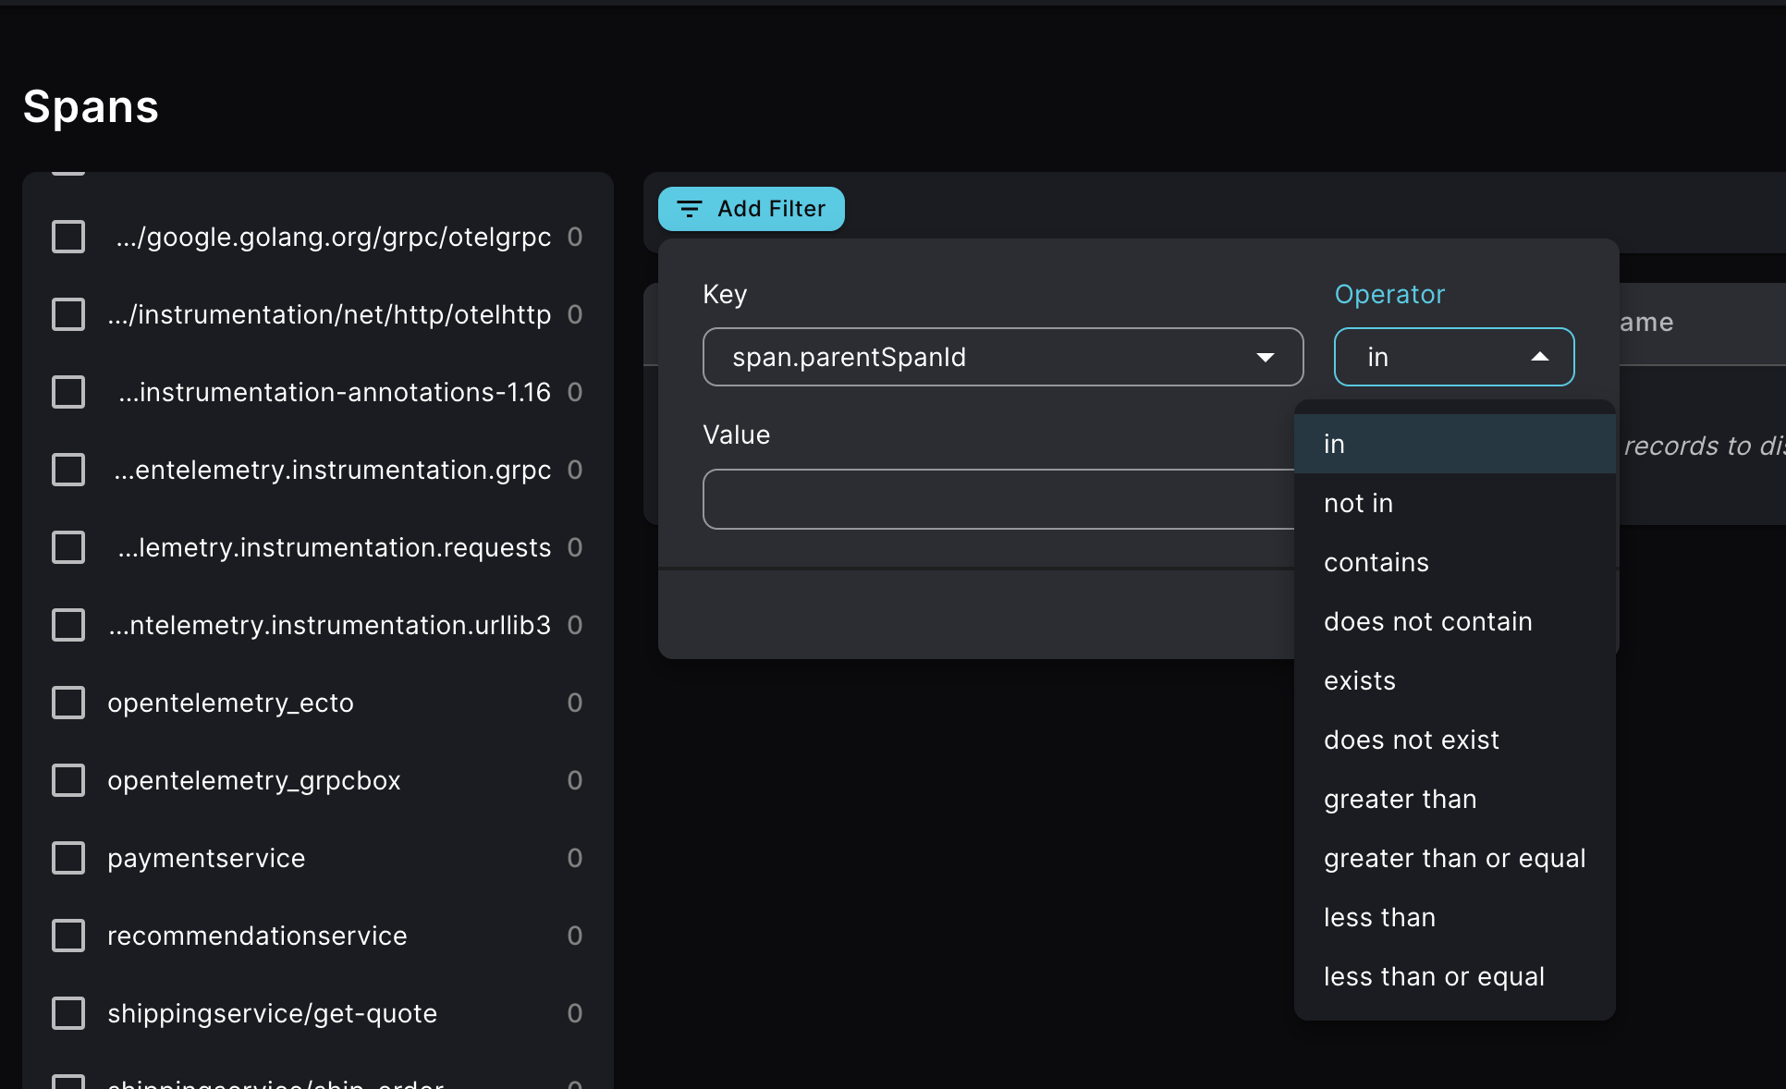1786x1089 pixels.
Task: Toggle the opentelemetry_ecto checkbox
Action: pos(68,703)
